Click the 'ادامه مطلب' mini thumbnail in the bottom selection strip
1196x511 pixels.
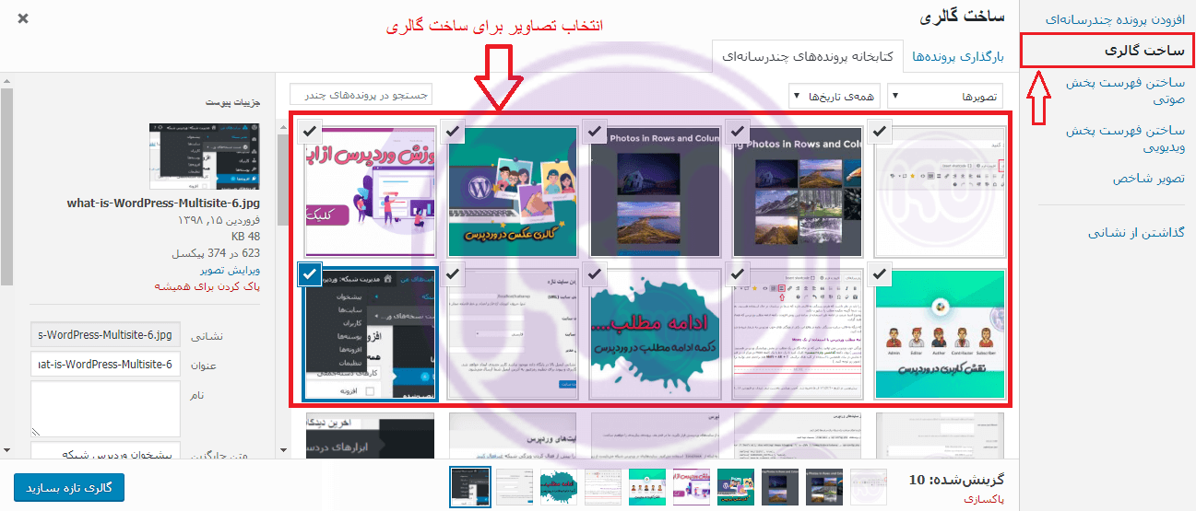pyautogui.click(x=558, y=487)
